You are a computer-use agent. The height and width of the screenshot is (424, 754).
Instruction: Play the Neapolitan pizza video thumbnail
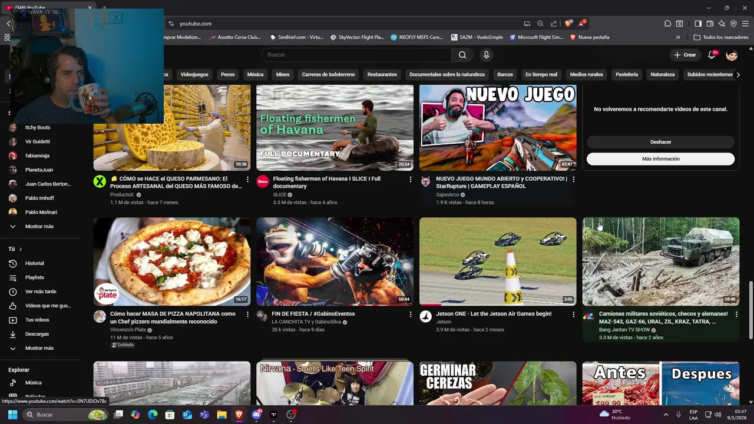[x=172, y=261]
